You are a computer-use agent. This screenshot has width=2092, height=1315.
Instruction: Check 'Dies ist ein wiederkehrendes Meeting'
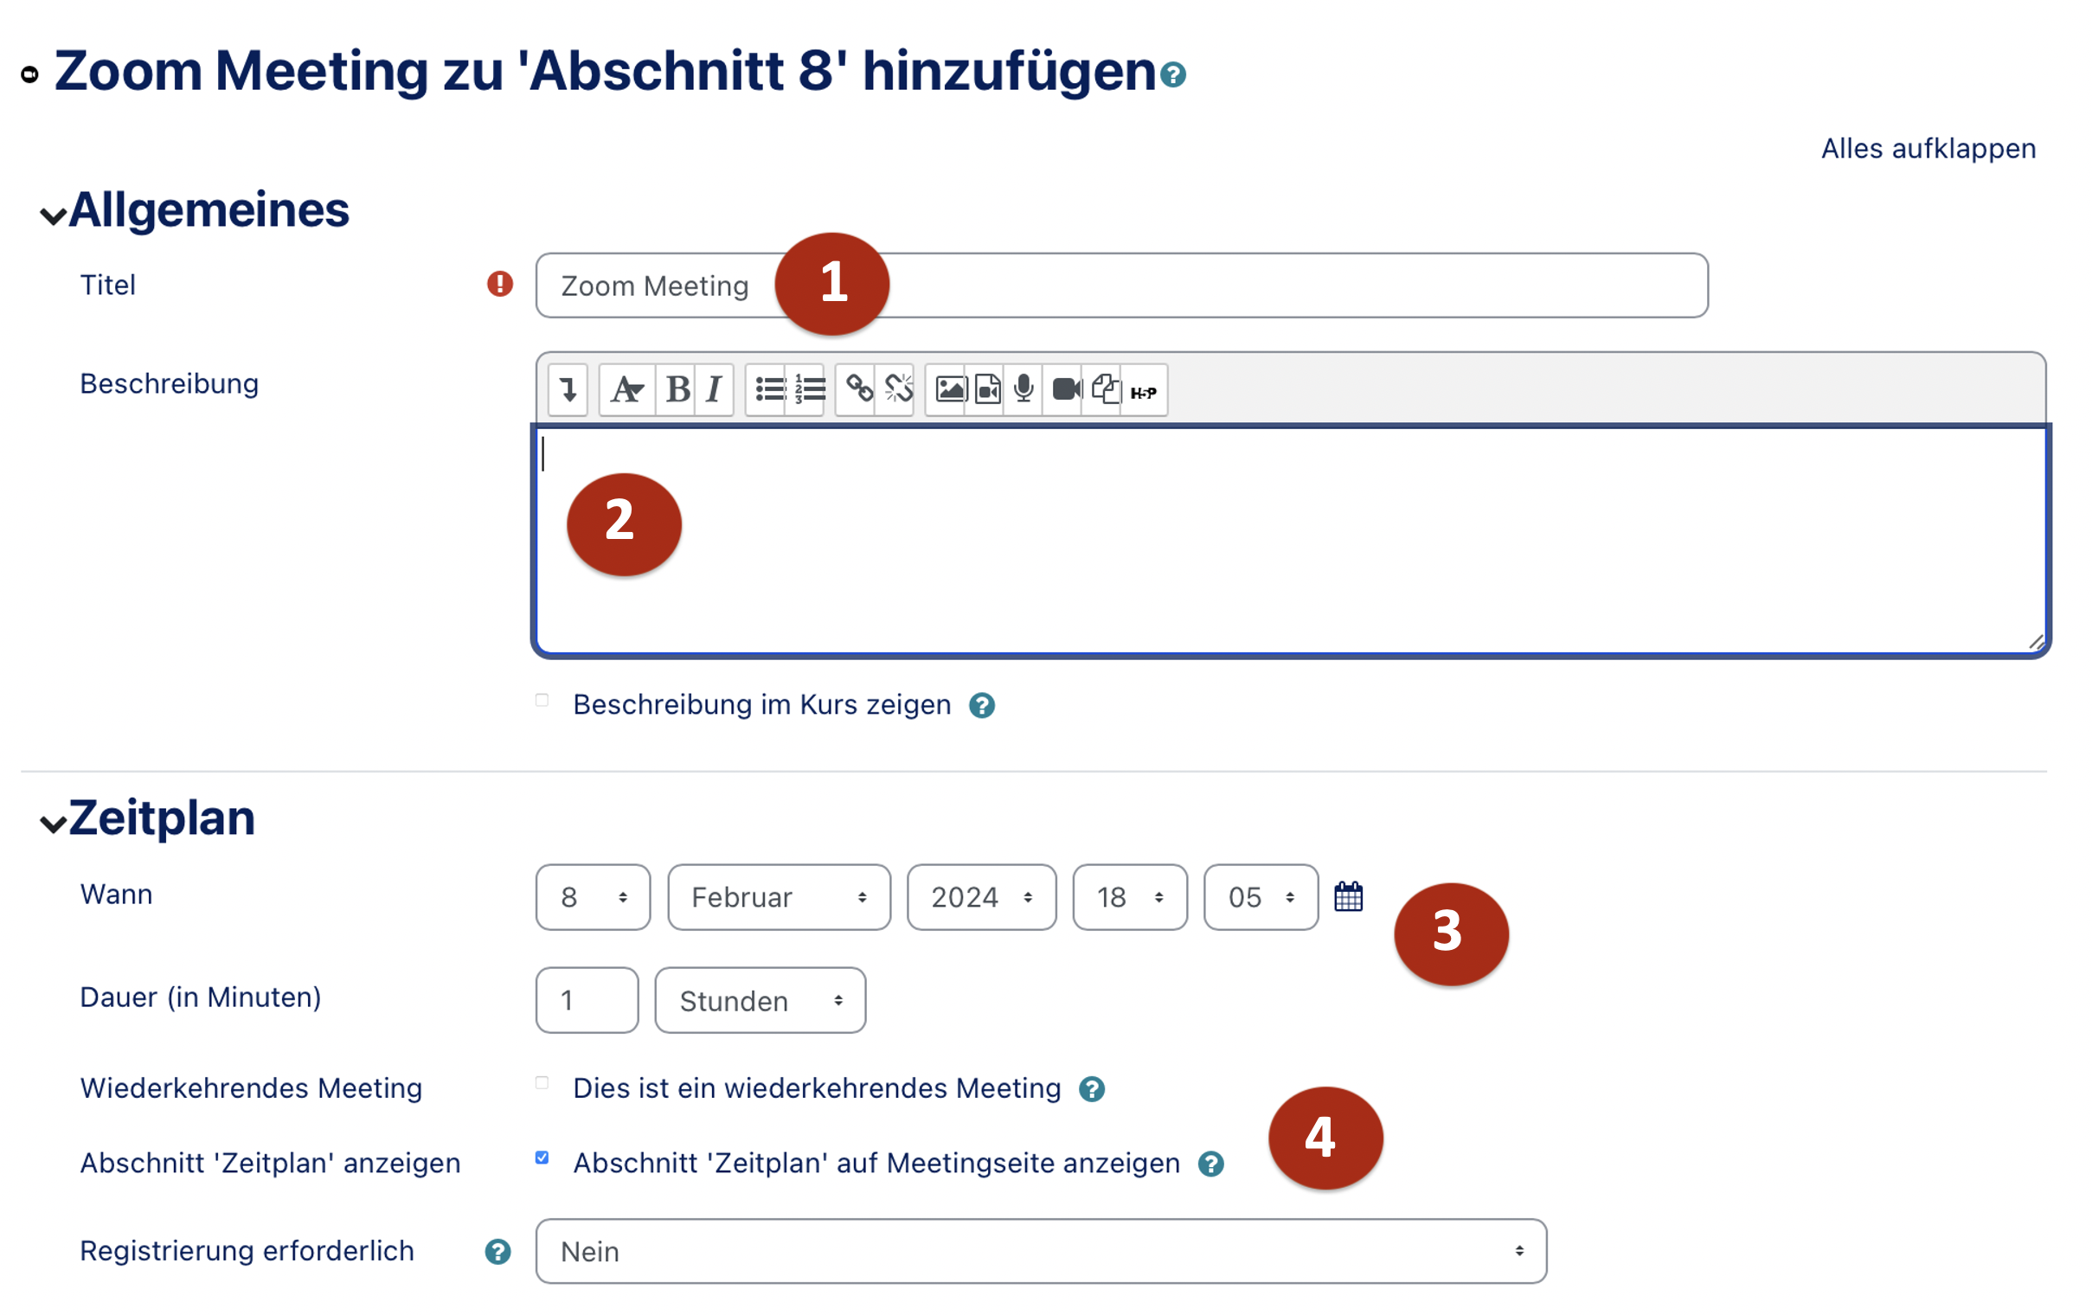click(x=542, y=1083)
